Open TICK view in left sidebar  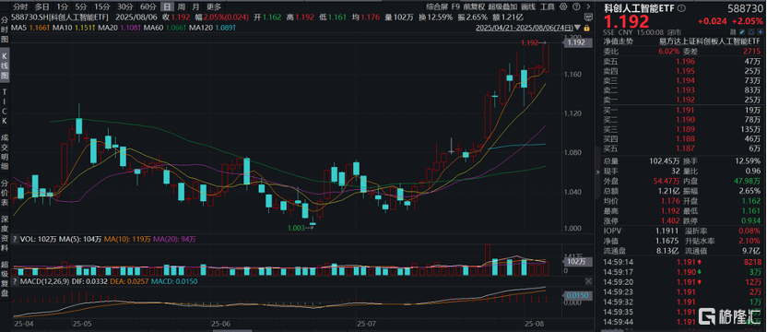coord(5,107)
